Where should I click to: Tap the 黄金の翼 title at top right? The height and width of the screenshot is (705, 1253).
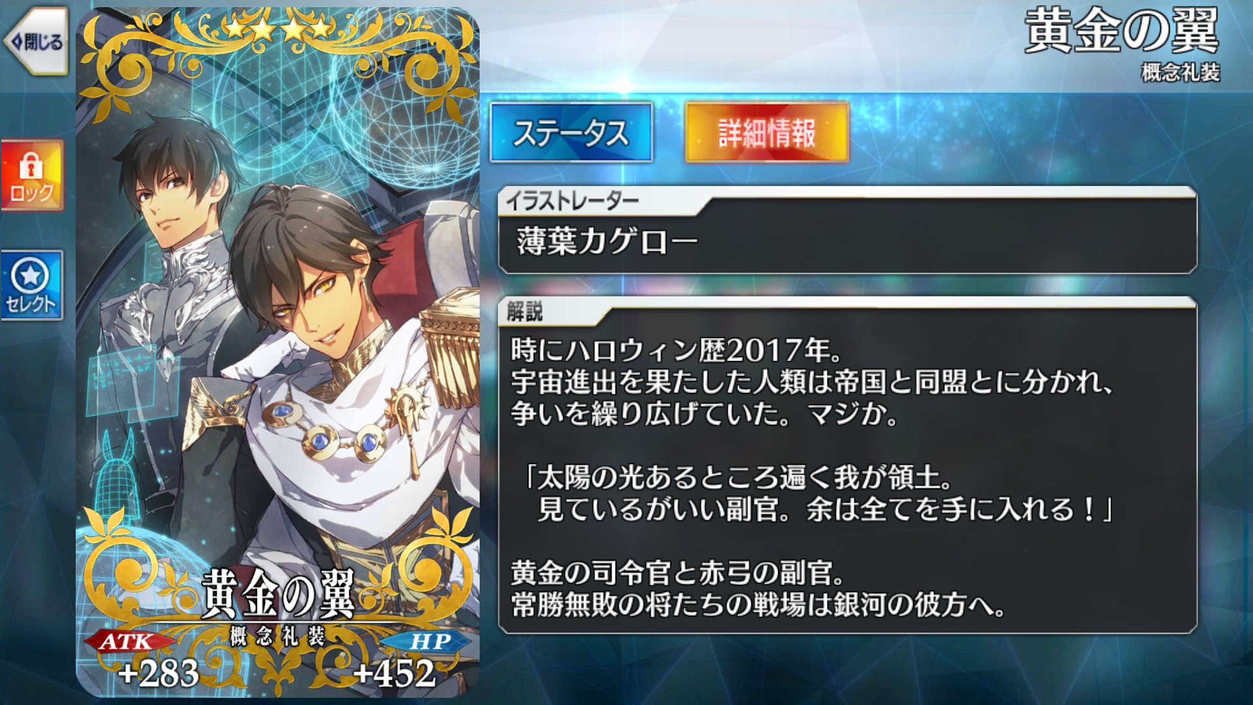point(1121,31)
